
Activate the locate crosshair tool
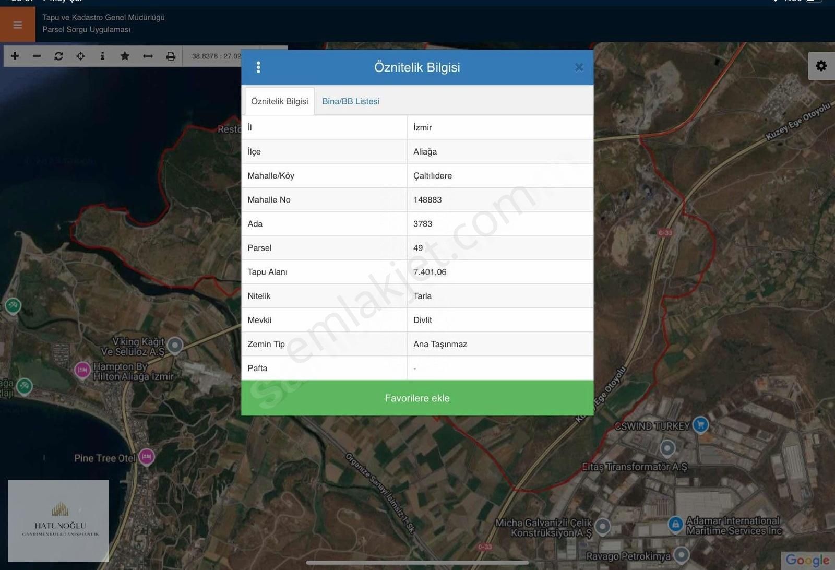80,56
